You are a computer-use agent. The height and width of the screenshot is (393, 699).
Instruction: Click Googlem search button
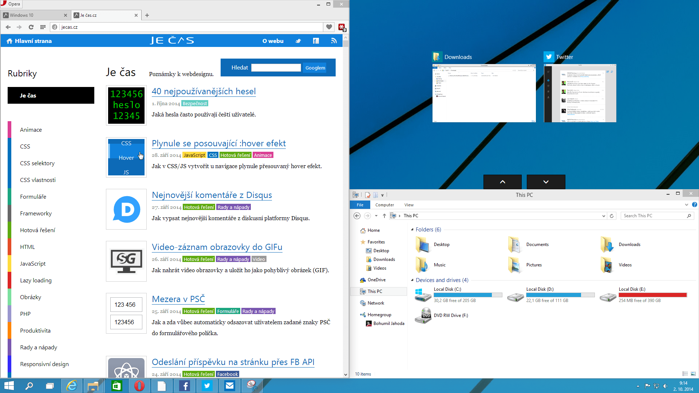coord(315,68)
